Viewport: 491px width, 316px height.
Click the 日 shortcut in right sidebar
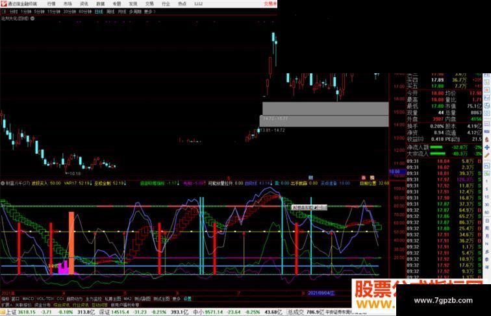click(x=487, y=220)
